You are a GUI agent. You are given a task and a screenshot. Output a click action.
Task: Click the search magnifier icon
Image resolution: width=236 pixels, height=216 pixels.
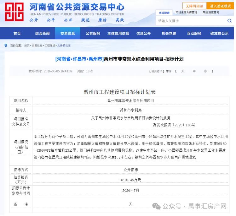coord(229,21)
